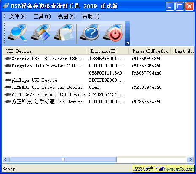Minimize the USB tool window

coord(170,6)
